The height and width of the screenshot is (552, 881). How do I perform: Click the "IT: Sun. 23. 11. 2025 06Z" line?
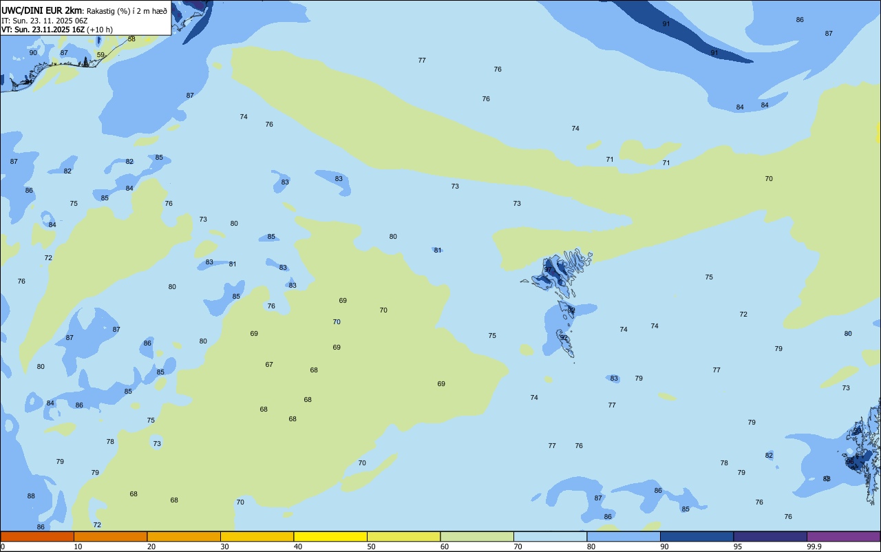click(x=44, y=21)
